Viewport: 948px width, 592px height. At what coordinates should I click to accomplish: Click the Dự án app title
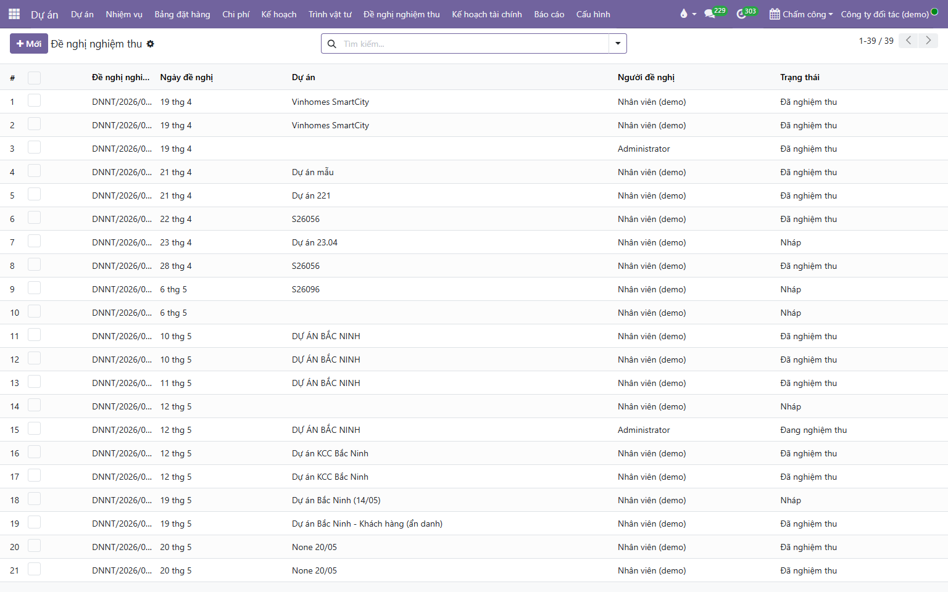tap(44, 14)
